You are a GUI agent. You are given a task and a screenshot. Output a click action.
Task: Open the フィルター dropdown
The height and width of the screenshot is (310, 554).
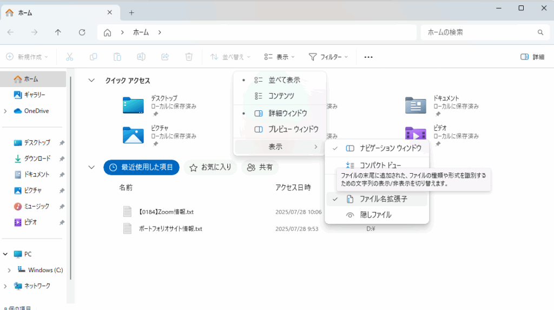tap(328, 57)
